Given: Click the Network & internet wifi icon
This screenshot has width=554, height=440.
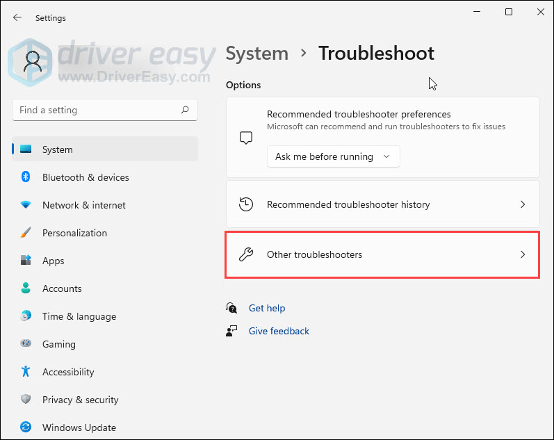Looking at the screenshot, I should (26, 205).
